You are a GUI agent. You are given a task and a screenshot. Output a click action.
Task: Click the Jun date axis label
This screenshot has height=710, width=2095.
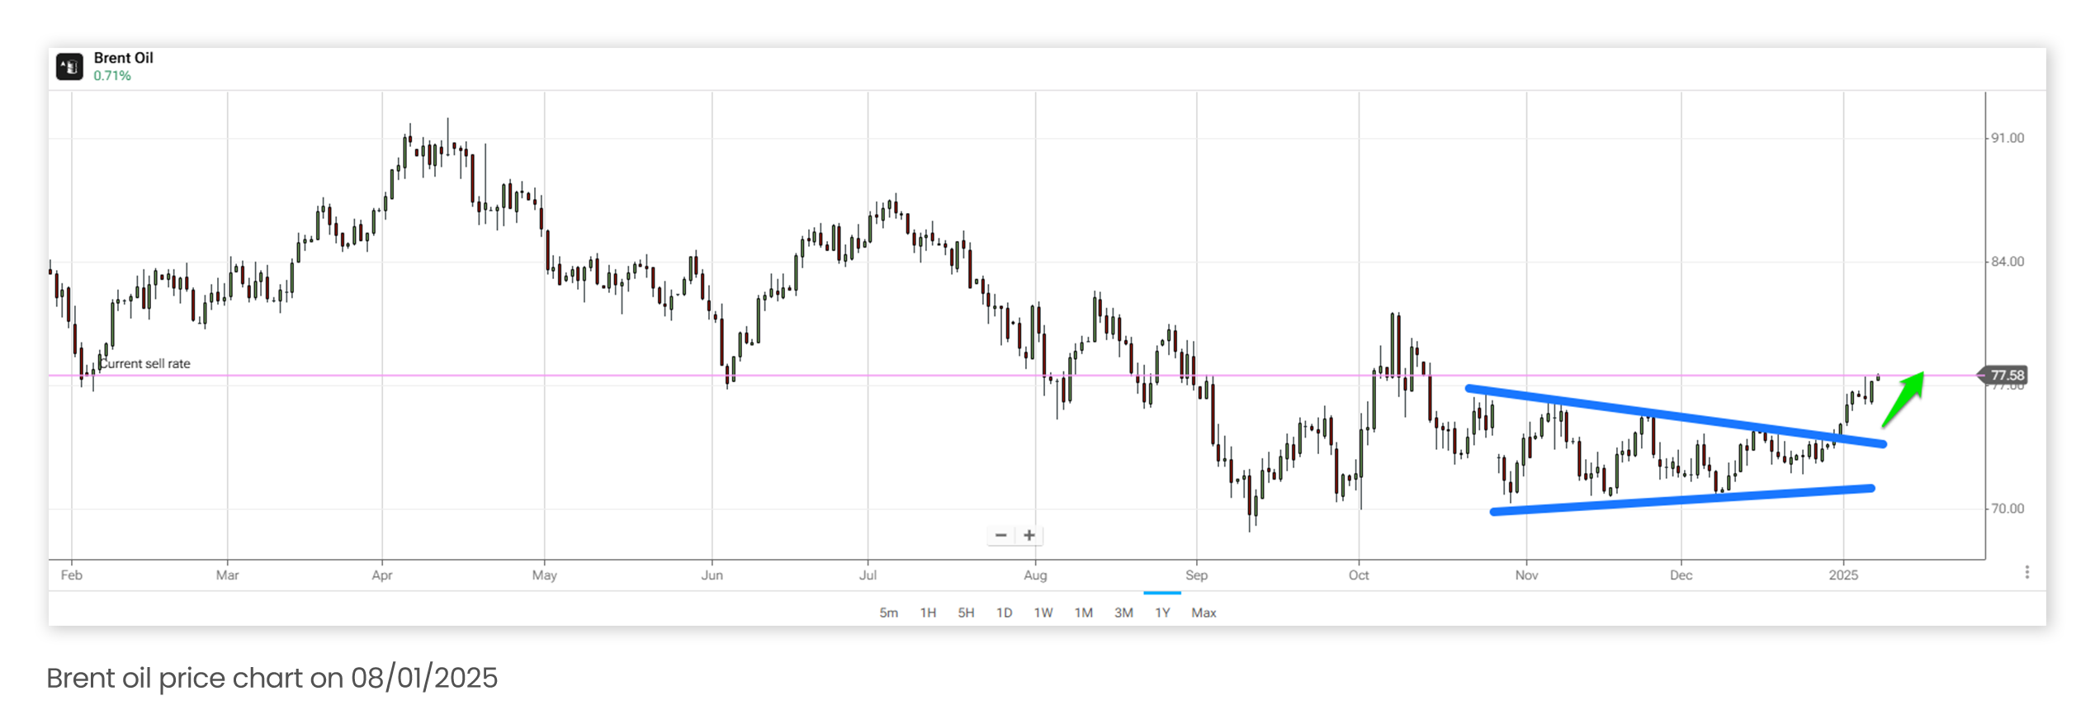pyautogui.click(x=712, y=575)
